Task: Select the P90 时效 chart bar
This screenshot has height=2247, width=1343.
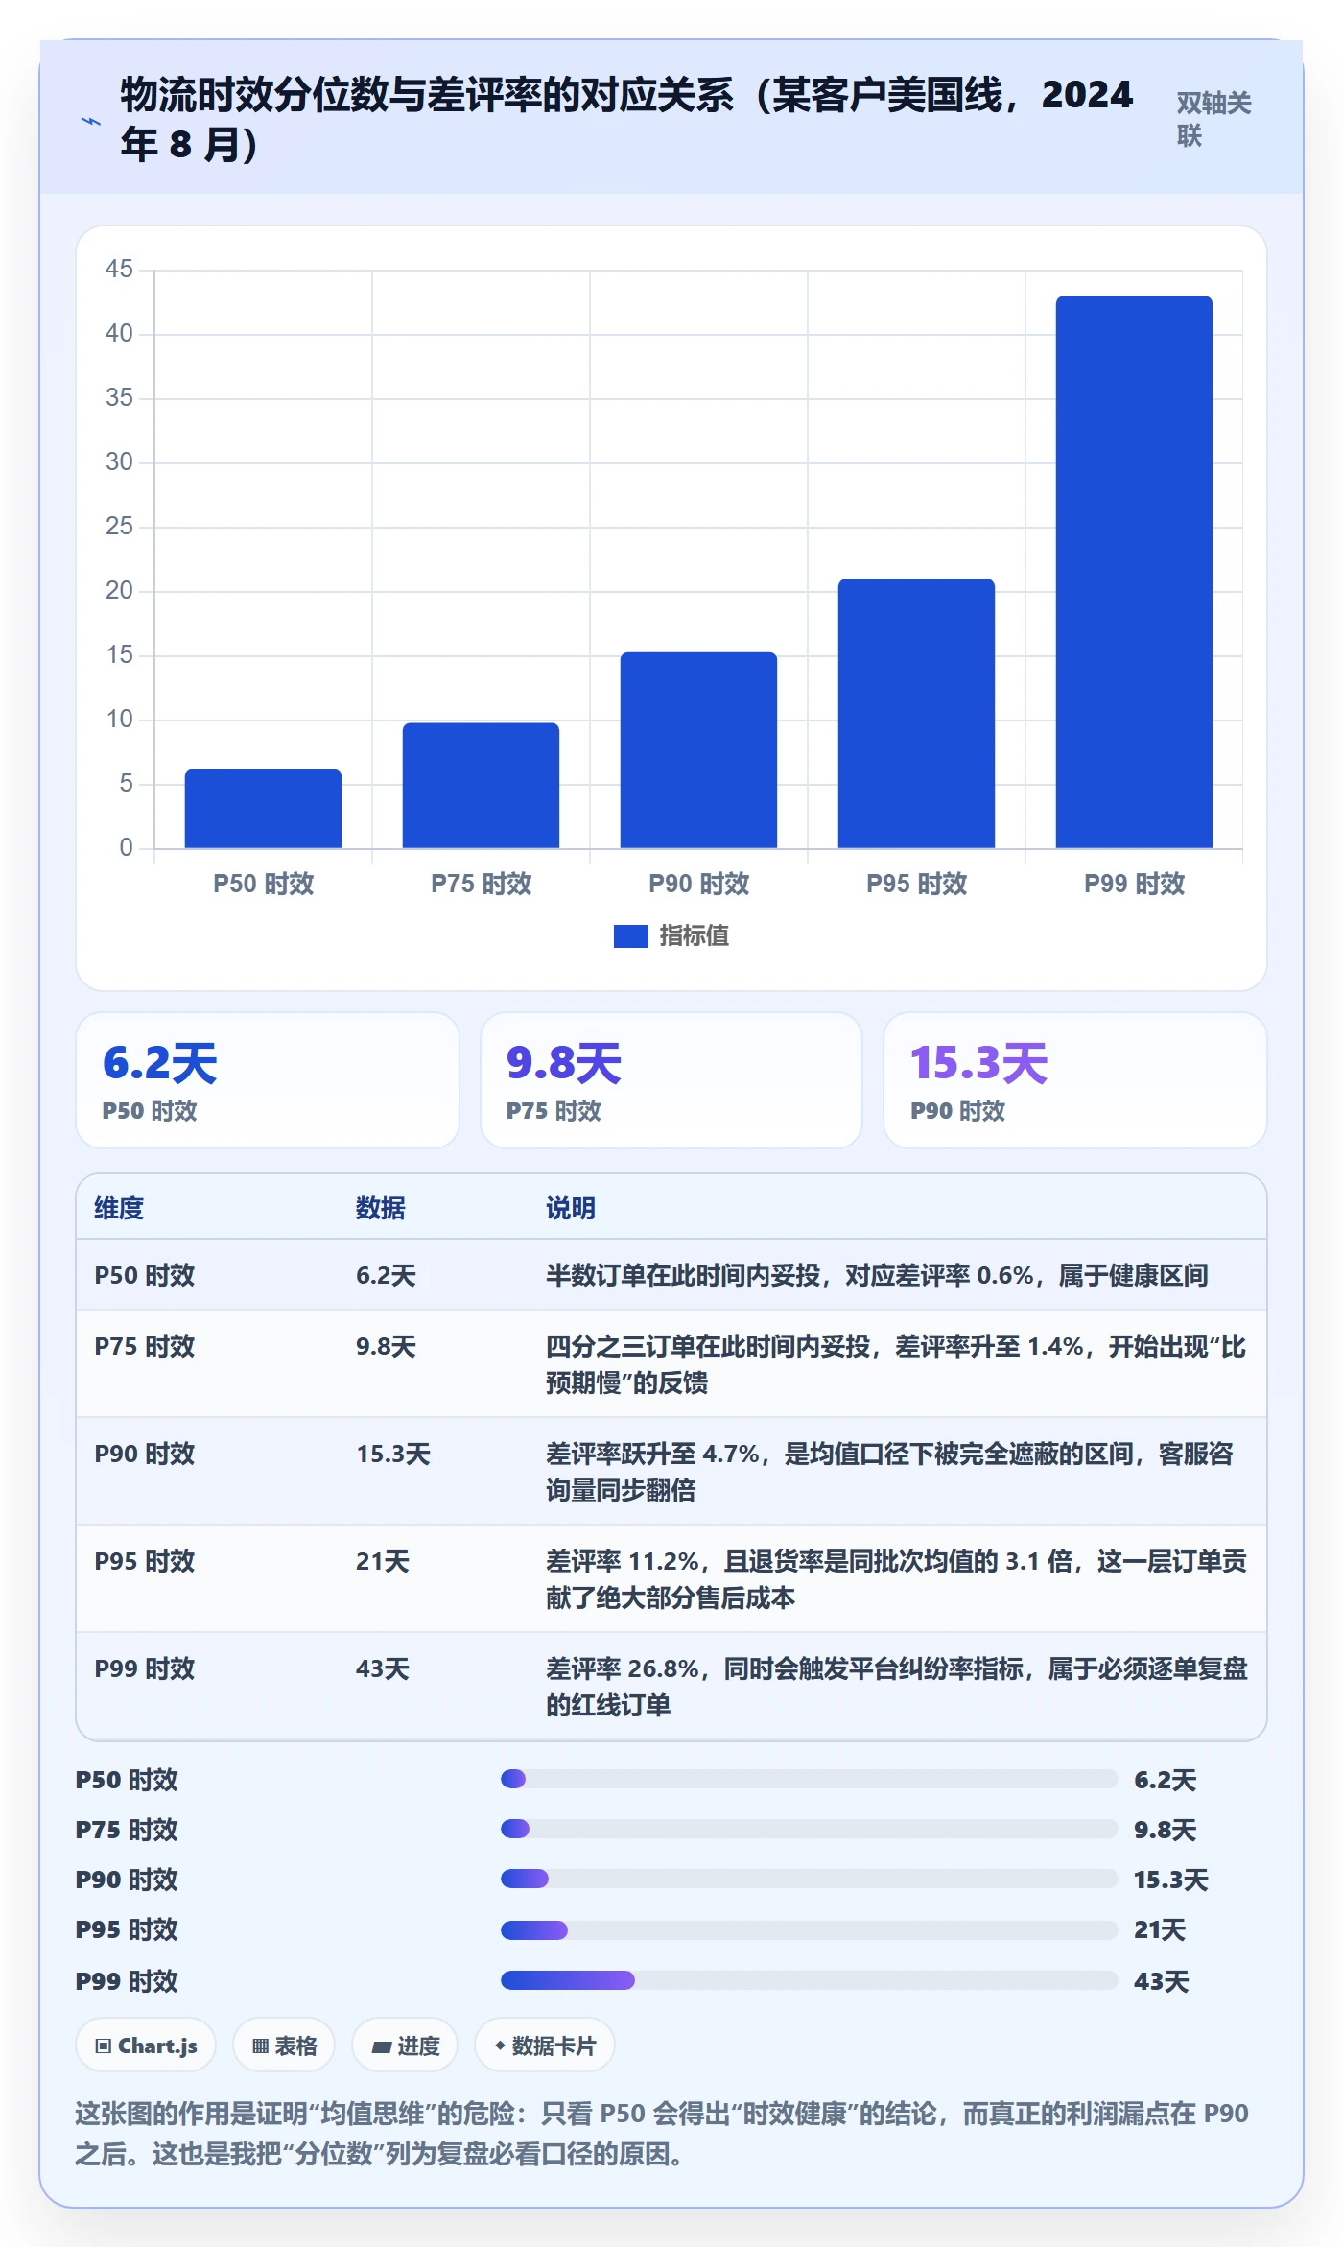Action: [698, 749]
